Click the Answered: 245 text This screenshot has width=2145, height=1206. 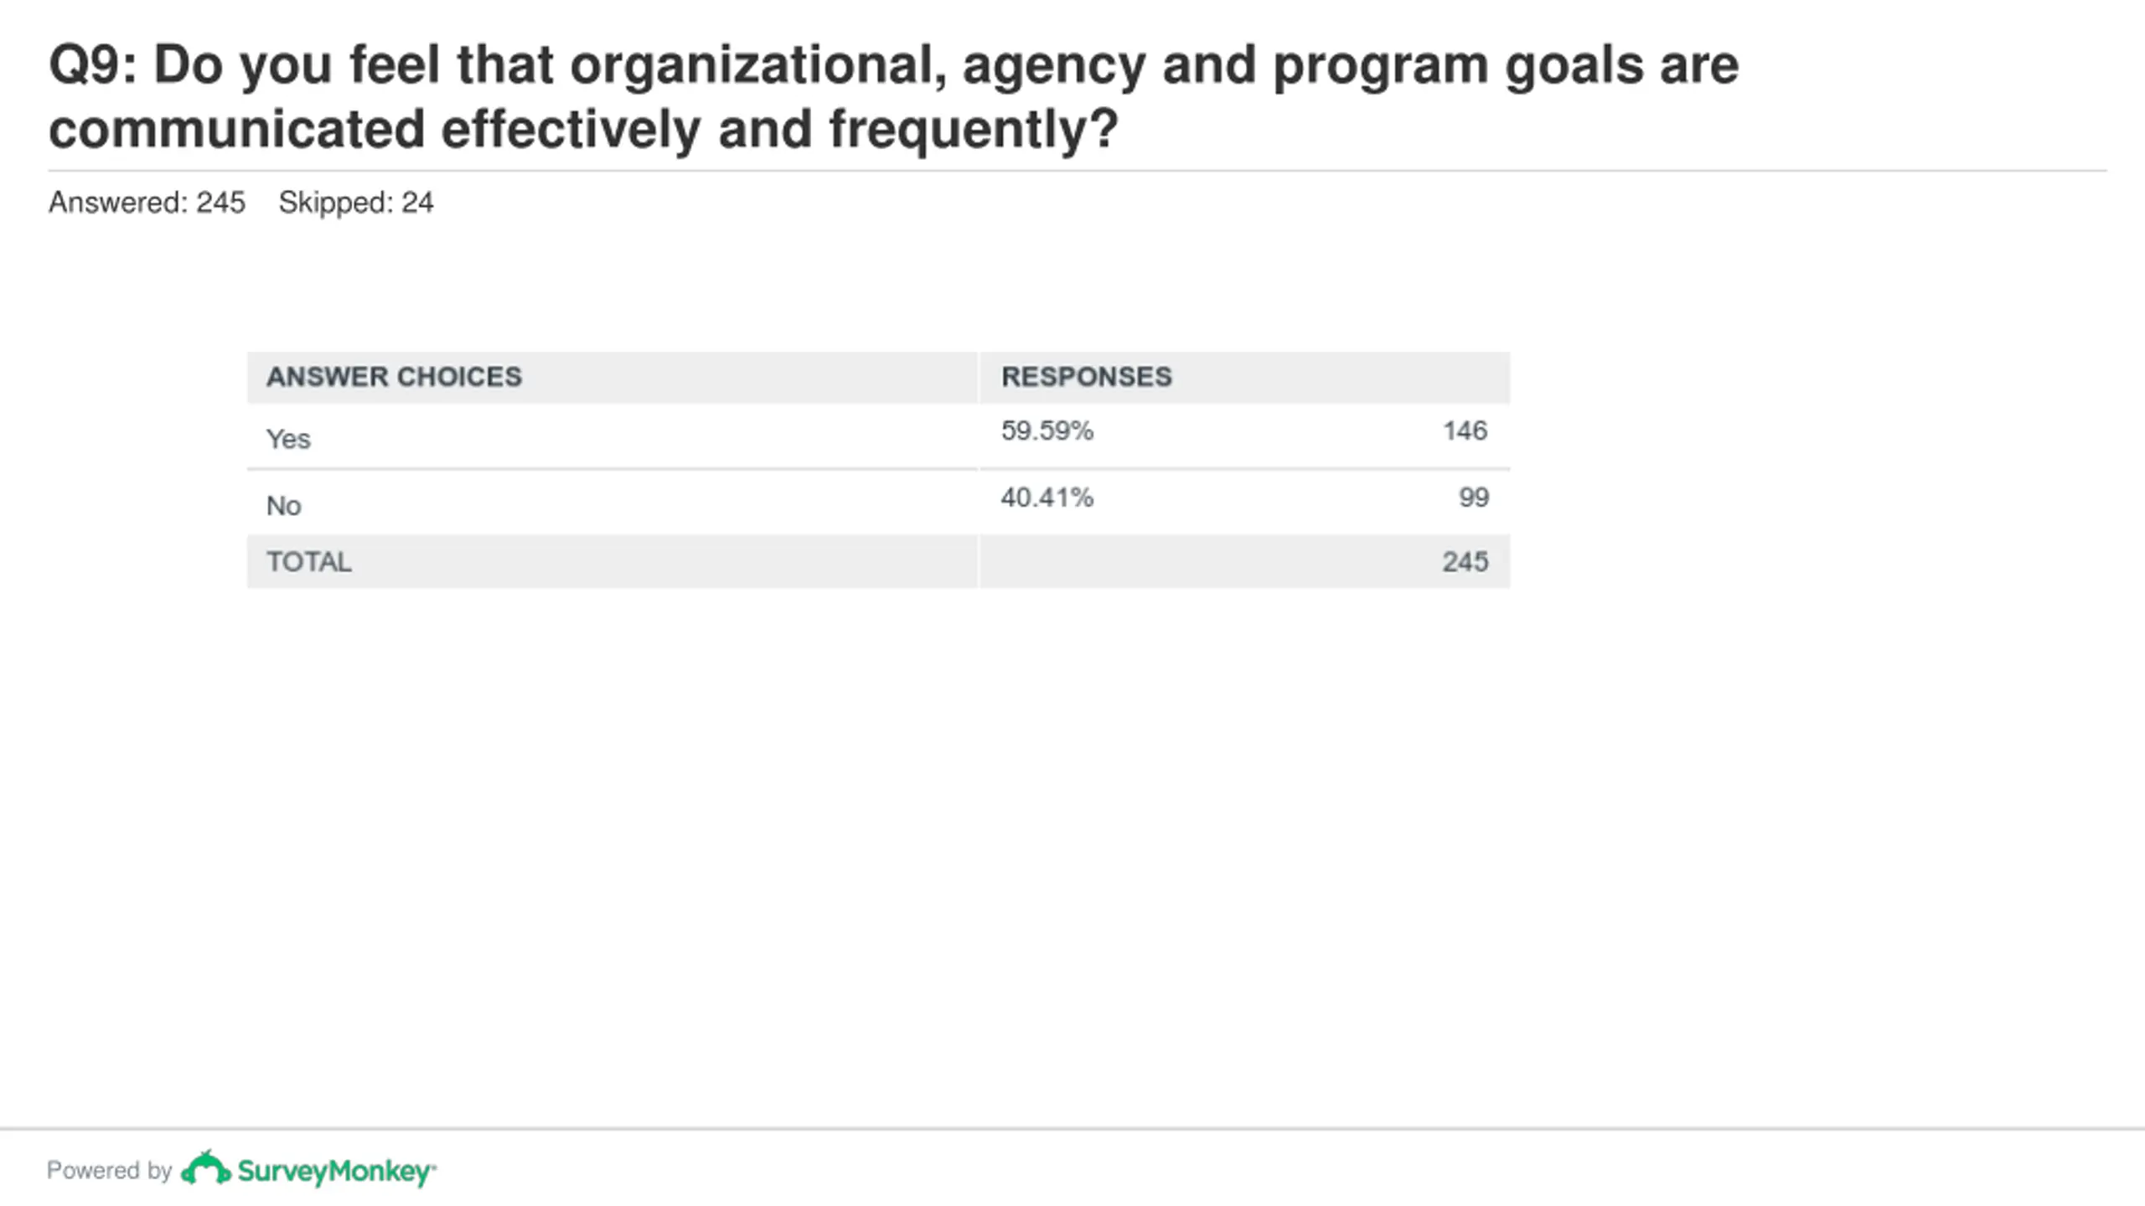[x=147, y=203]
